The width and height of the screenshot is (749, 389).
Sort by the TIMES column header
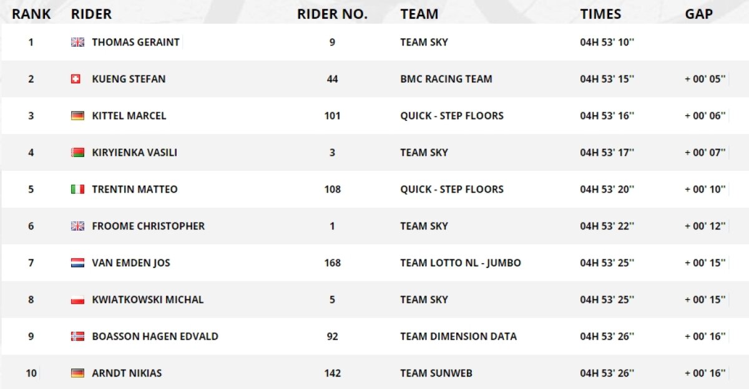point(600,14)
